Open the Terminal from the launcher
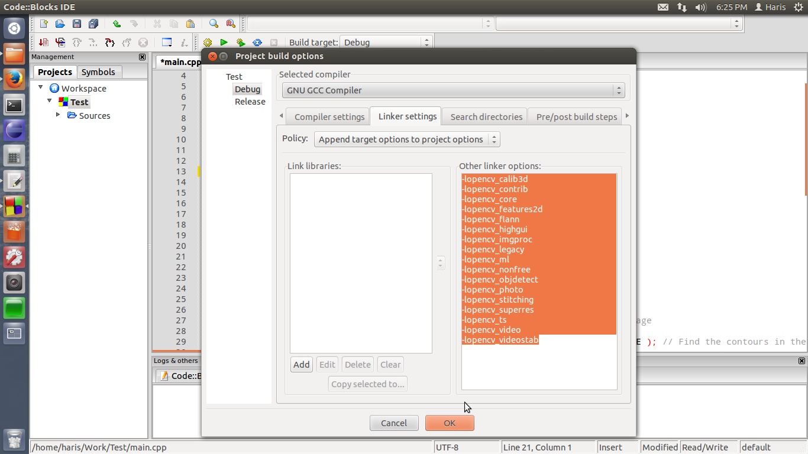The image size is (808, 454). coord(14,105)
